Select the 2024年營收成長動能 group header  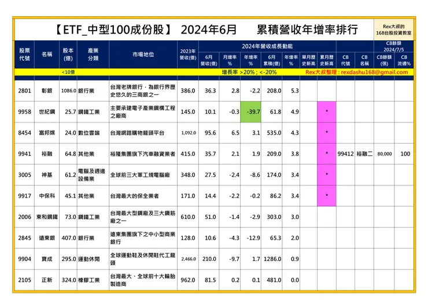(267, 46)
